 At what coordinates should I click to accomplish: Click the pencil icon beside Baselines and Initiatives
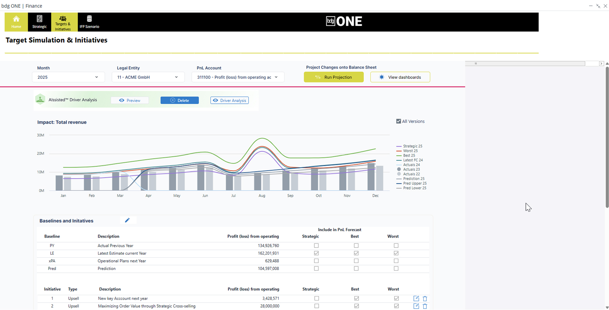coord(127,220)
